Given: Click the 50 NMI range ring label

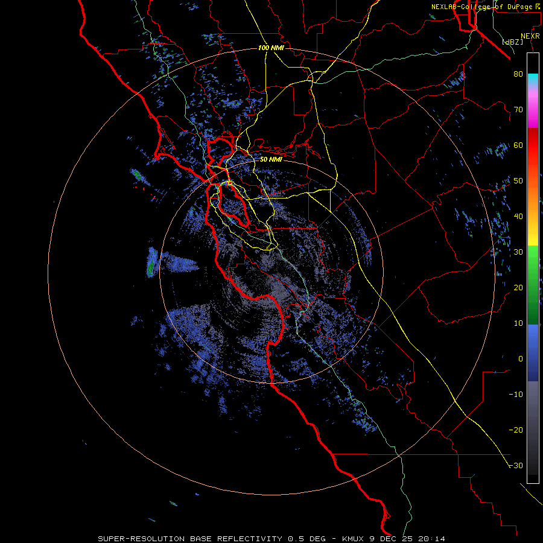Looking at the screenshot, I should point(271,159).
